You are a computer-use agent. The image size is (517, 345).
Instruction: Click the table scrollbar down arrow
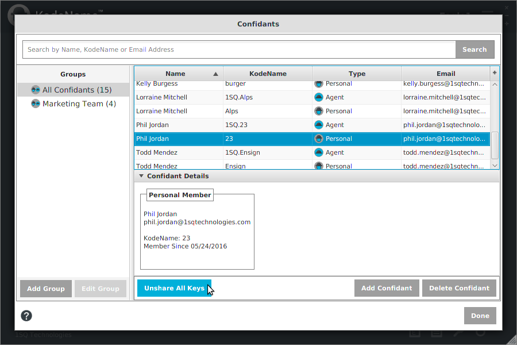tap(495, 166)
